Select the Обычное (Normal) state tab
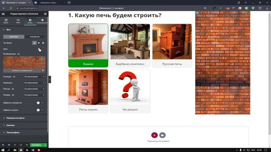This screenshot has width=271, height=152. point(14,37)
